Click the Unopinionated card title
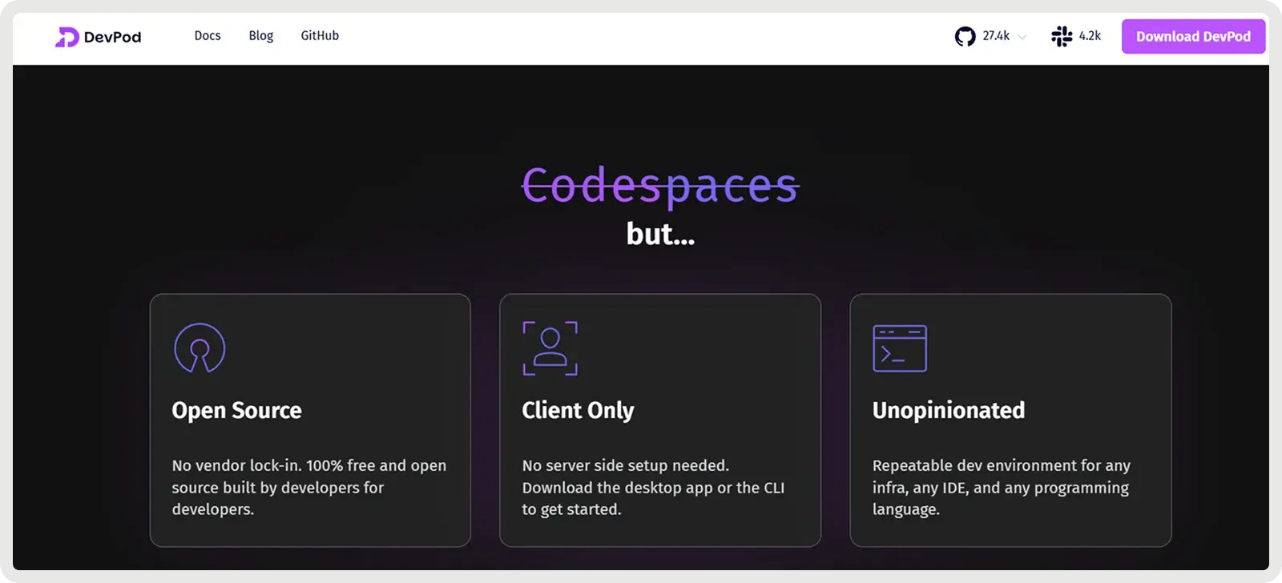1282x583 pixels. click(948, 410)
